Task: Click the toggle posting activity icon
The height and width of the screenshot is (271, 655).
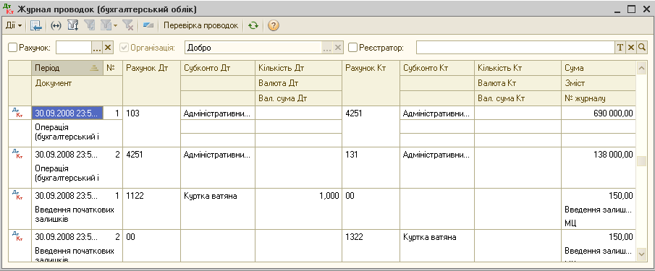Action: [x=148, y=25]
